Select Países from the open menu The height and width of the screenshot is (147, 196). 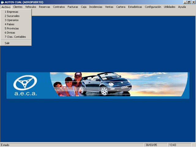9,24
